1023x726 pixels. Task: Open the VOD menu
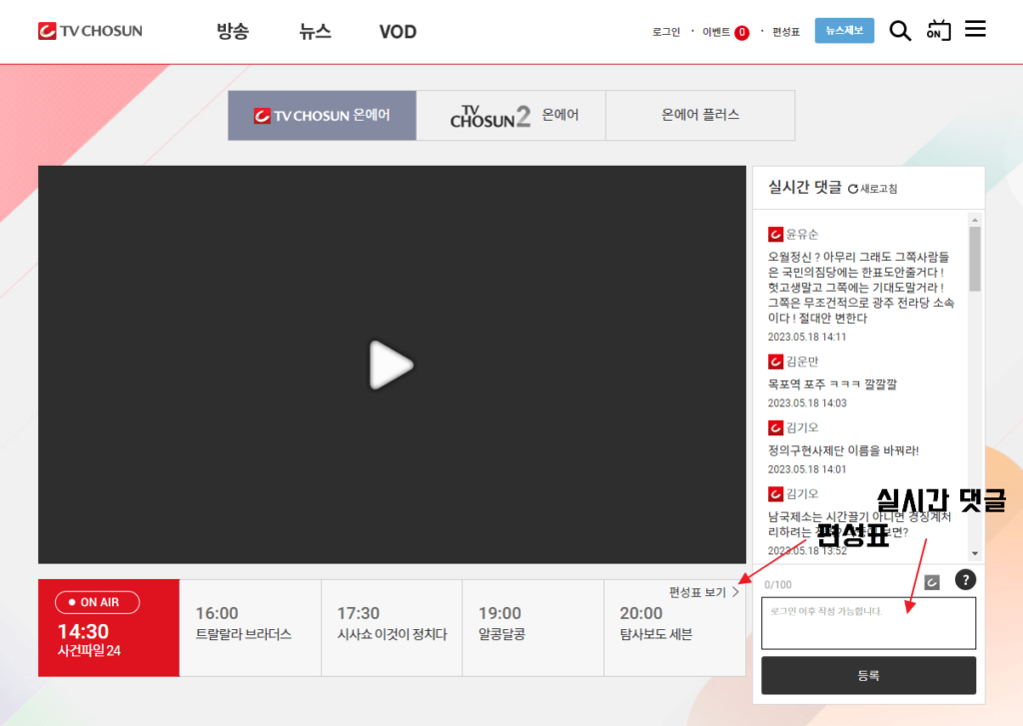point(398,31)
